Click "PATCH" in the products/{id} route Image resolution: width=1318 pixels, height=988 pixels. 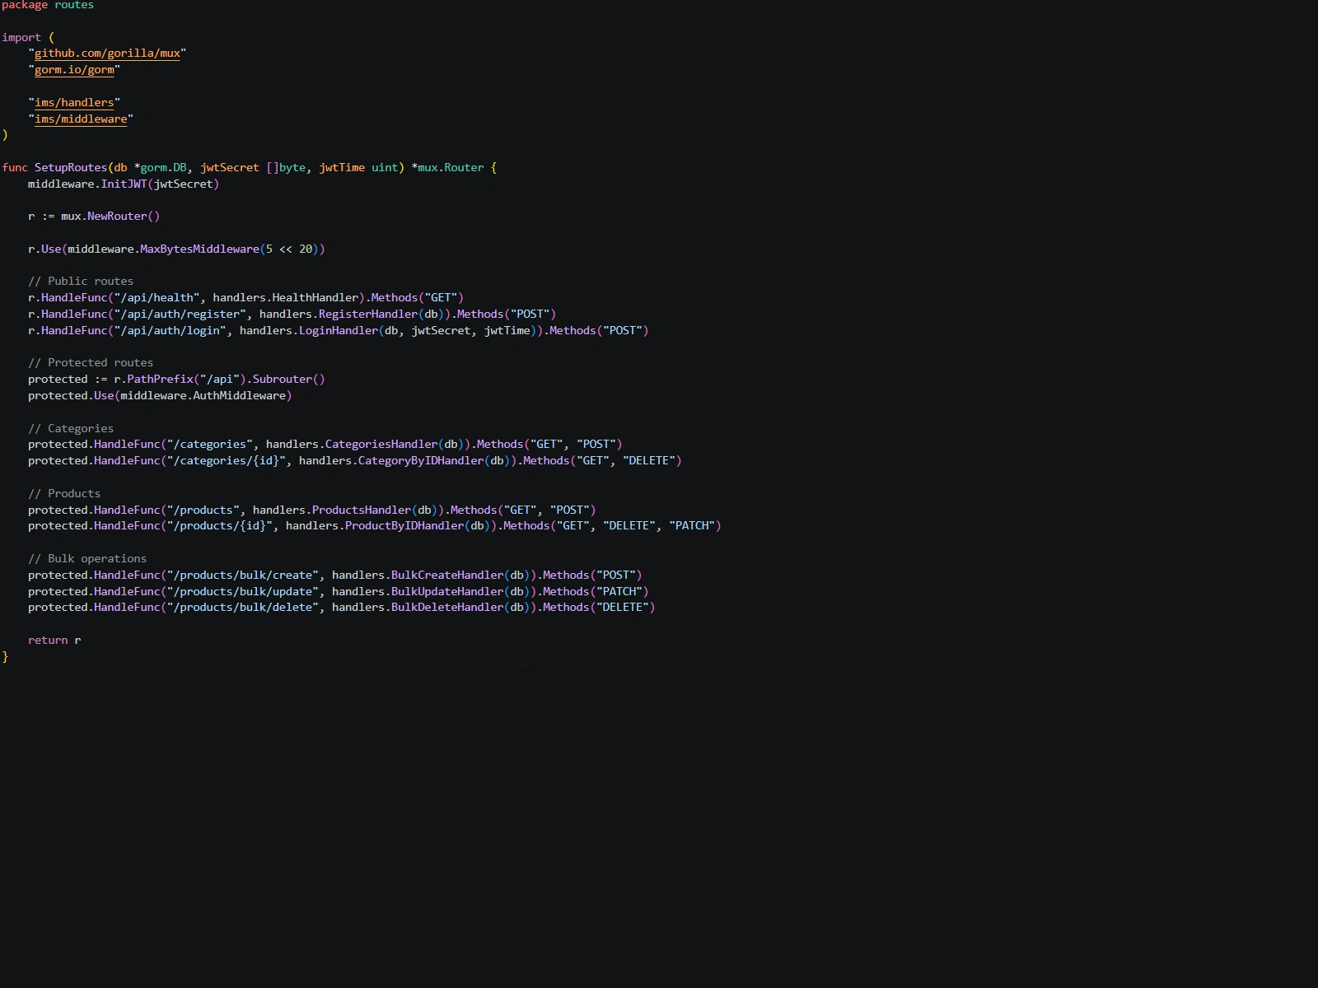pyautogui.click(x=692, y=525)
